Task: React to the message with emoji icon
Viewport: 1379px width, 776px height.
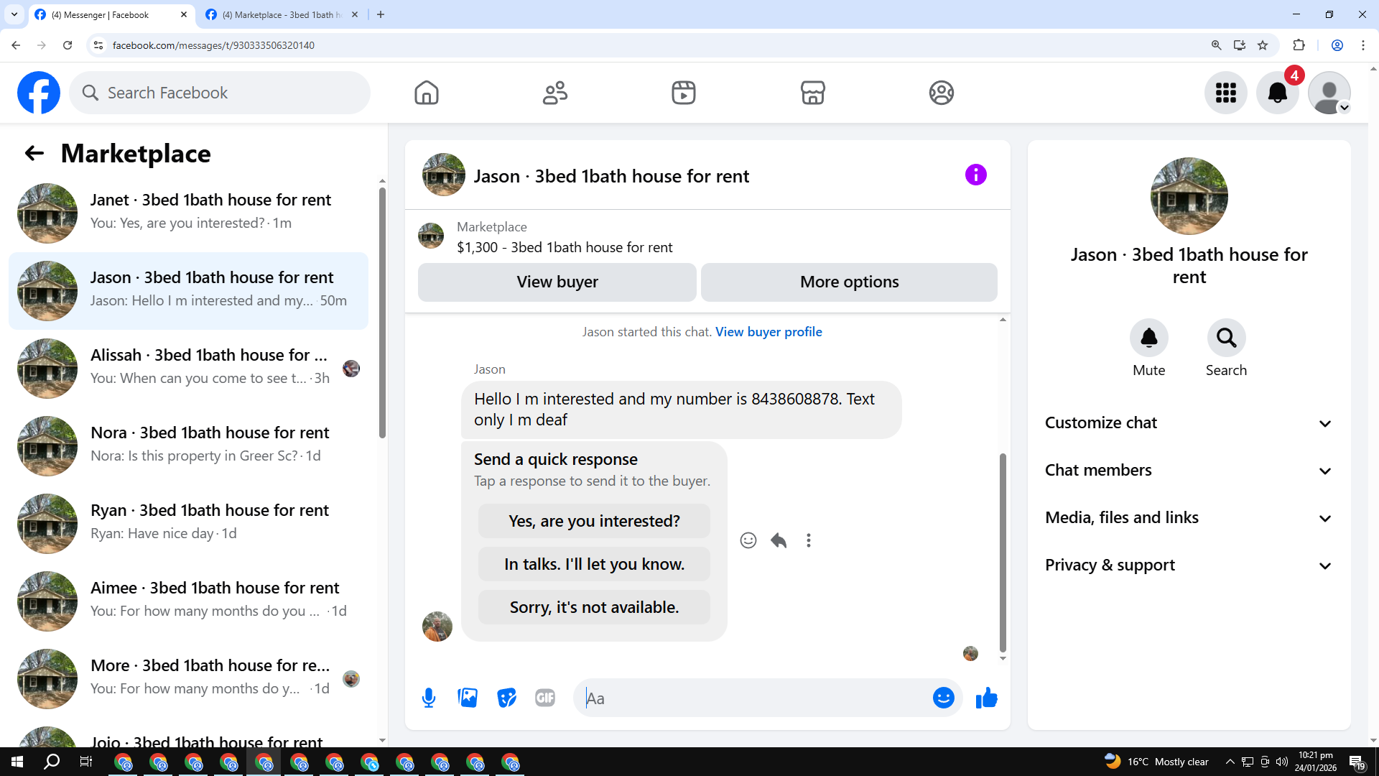Action: pyautogui.click(x=748, y=540)
